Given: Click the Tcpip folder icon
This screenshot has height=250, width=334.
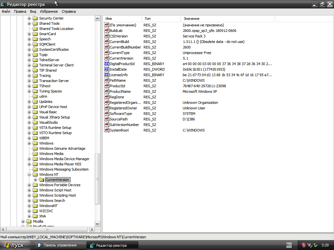Looking at the screenshot, I should tap(35, 55).
